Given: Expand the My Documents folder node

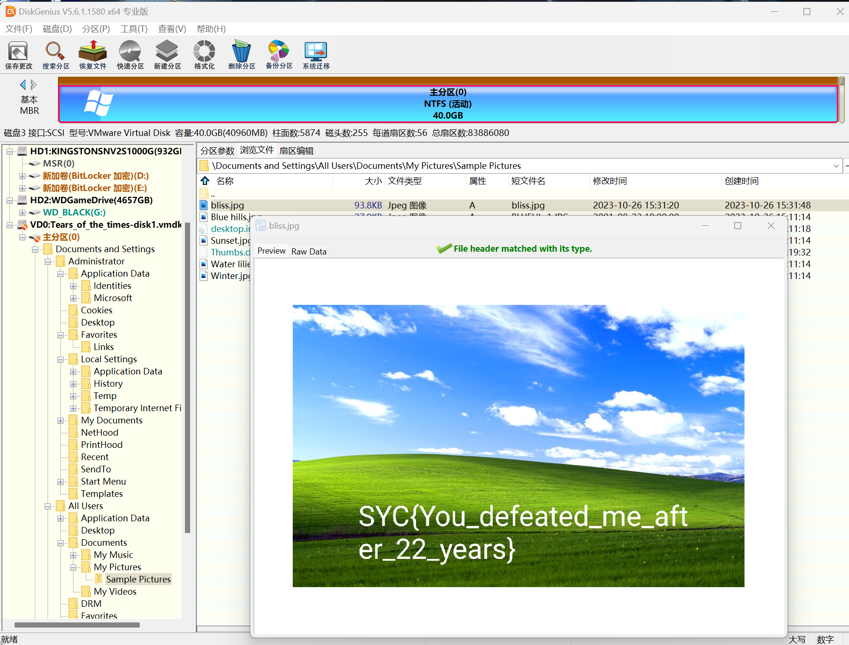Looking at the screenshot, I should point(60,421).
